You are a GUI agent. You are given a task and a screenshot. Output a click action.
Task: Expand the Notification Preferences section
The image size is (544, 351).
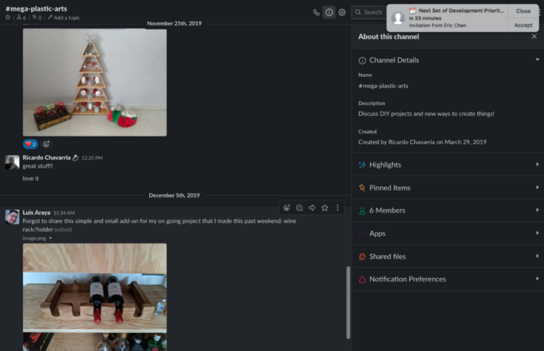click(448, 279)
